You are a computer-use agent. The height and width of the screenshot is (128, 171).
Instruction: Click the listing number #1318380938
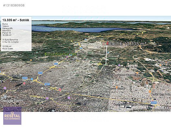14,5
